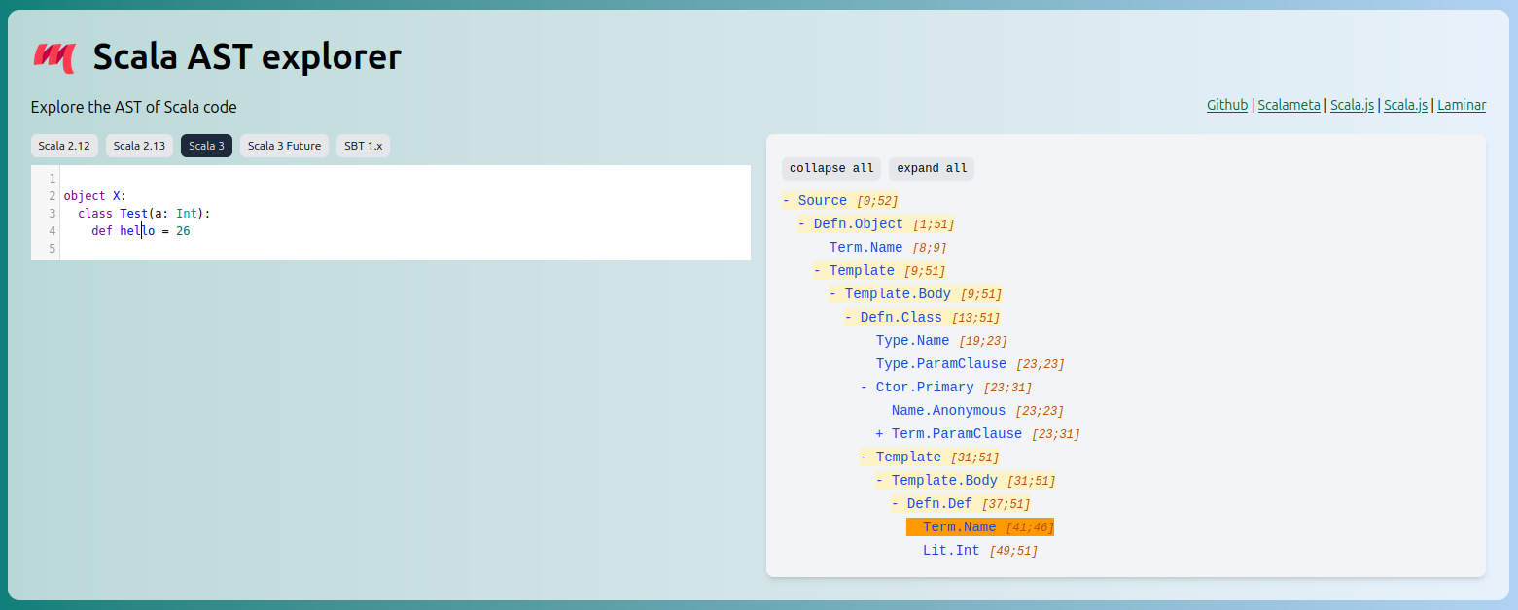This screenshot has width=1518, height=610.
Task: Click 'Test' class name in editor
Action: [134, 214]
